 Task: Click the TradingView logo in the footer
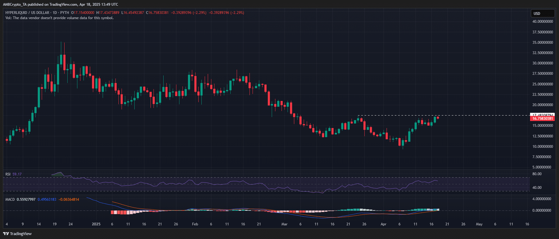pyautogui.click(x=17, y=234)
